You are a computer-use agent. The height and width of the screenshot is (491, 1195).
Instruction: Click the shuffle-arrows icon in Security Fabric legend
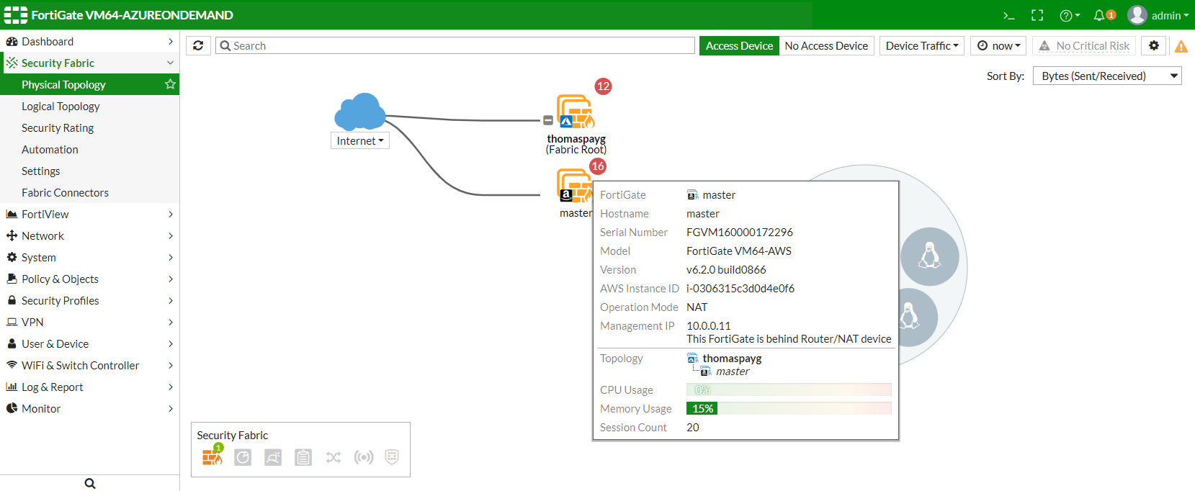pyautogui.click(x=334, y=457)
